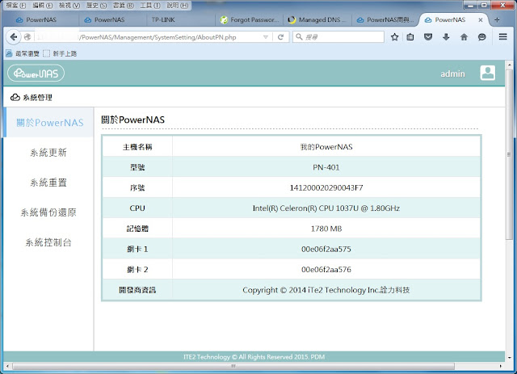This screenshot has width=517, height=374.
Task: Click the 1780 MB memory value
Action: [x=326, y=229]
